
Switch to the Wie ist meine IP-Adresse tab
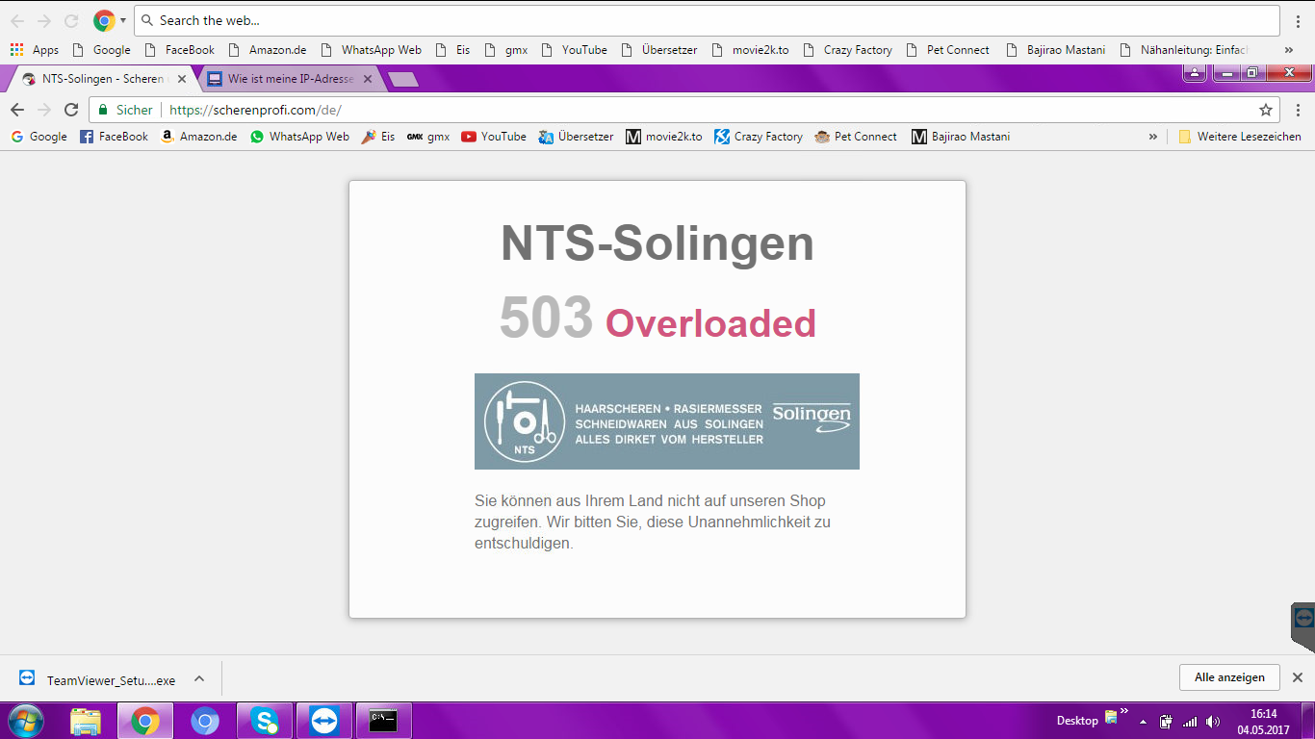click(x=289, y=79)
